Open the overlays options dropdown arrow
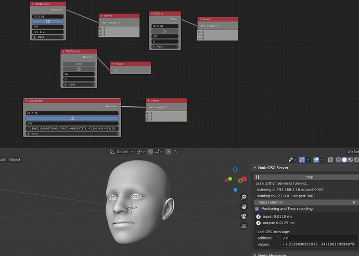This screenshot has height=256, width=359. tap(323, 160)
